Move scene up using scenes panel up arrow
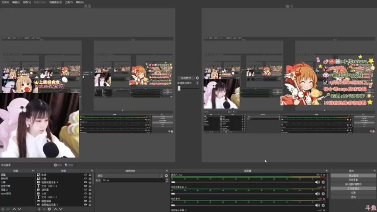The image size is (377, 212). [x=14, y=209]
